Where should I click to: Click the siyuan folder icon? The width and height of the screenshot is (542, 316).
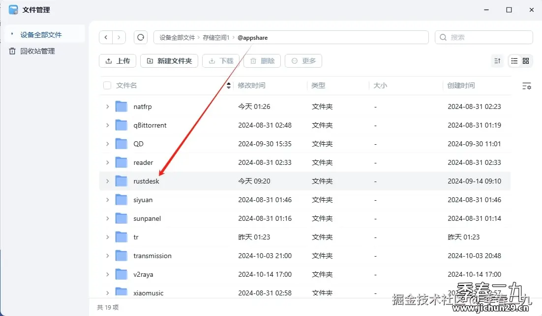coord(121,200)
